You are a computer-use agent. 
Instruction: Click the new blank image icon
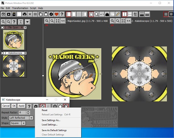click(x=19, y=14)
